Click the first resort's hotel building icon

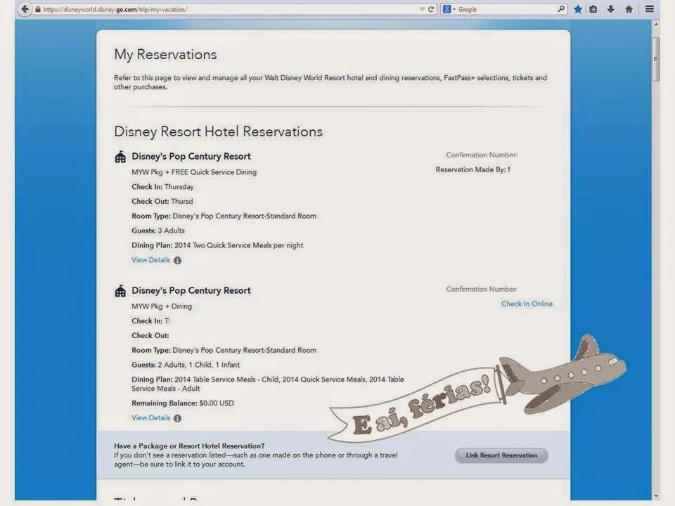pos(120,157)
